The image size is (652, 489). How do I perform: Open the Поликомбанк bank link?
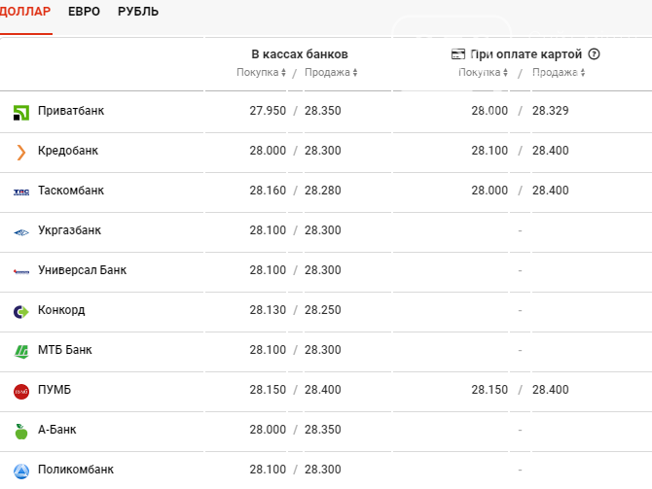pos(76,470)
